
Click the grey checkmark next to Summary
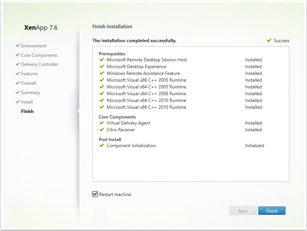(x=18, y=92)
